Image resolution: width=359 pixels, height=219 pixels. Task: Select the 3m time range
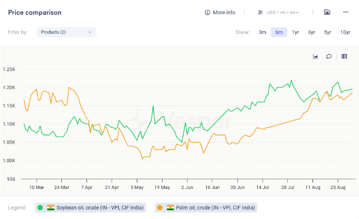tap(262, 32)
